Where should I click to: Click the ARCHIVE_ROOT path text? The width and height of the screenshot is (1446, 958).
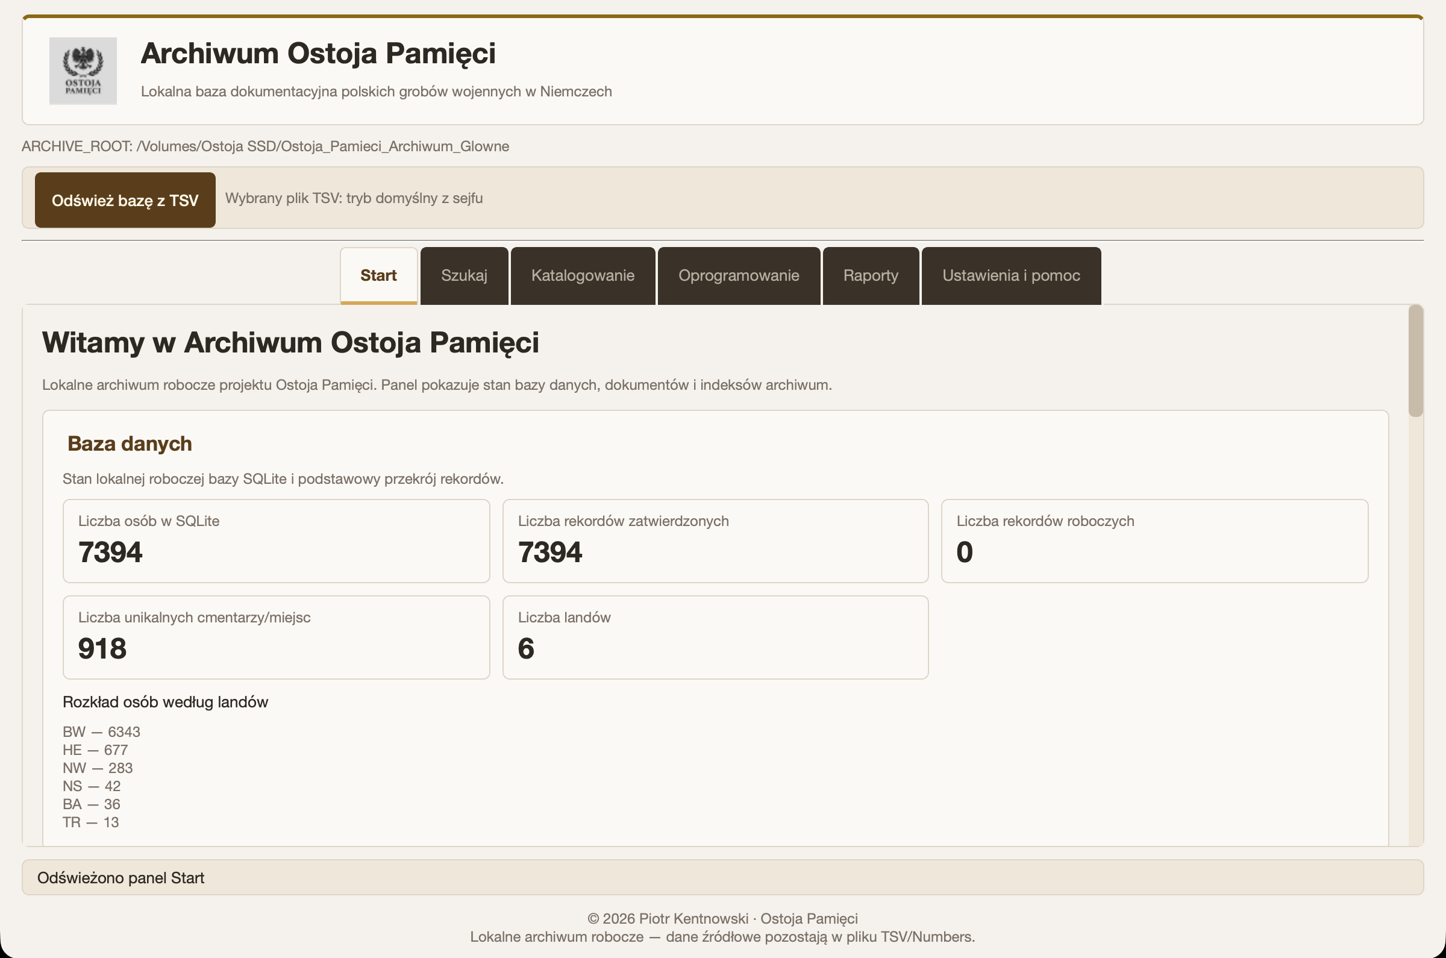[265, 146]
